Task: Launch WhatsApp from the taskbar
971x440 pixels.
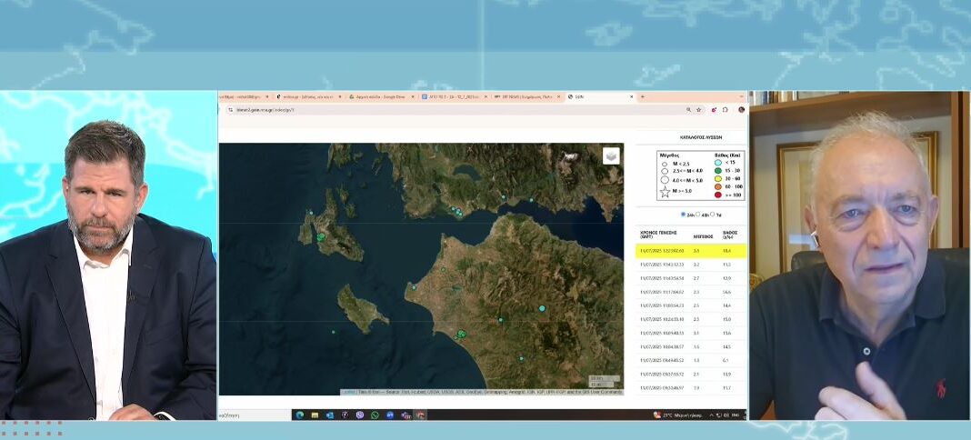Action: [375, 415]
